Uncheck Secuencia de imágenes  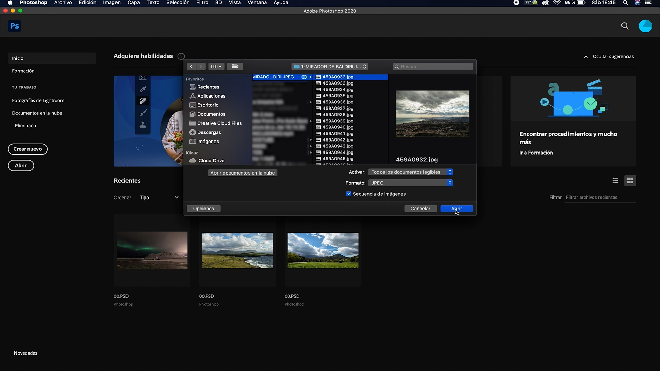point(349,194)
